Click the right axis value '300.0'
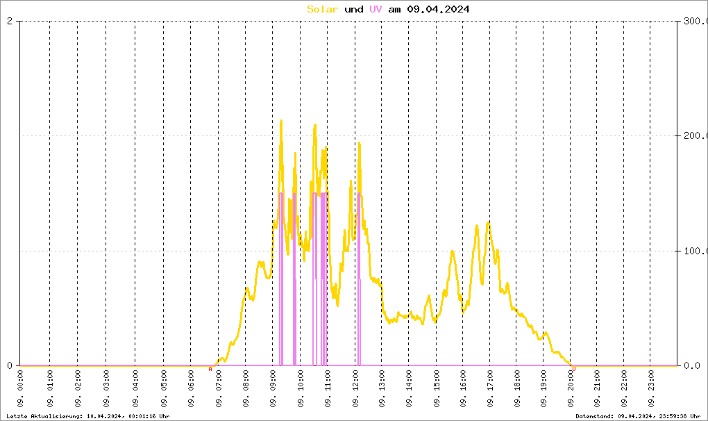The width and height of the screenshot is (708, 421). click(696, 22)
